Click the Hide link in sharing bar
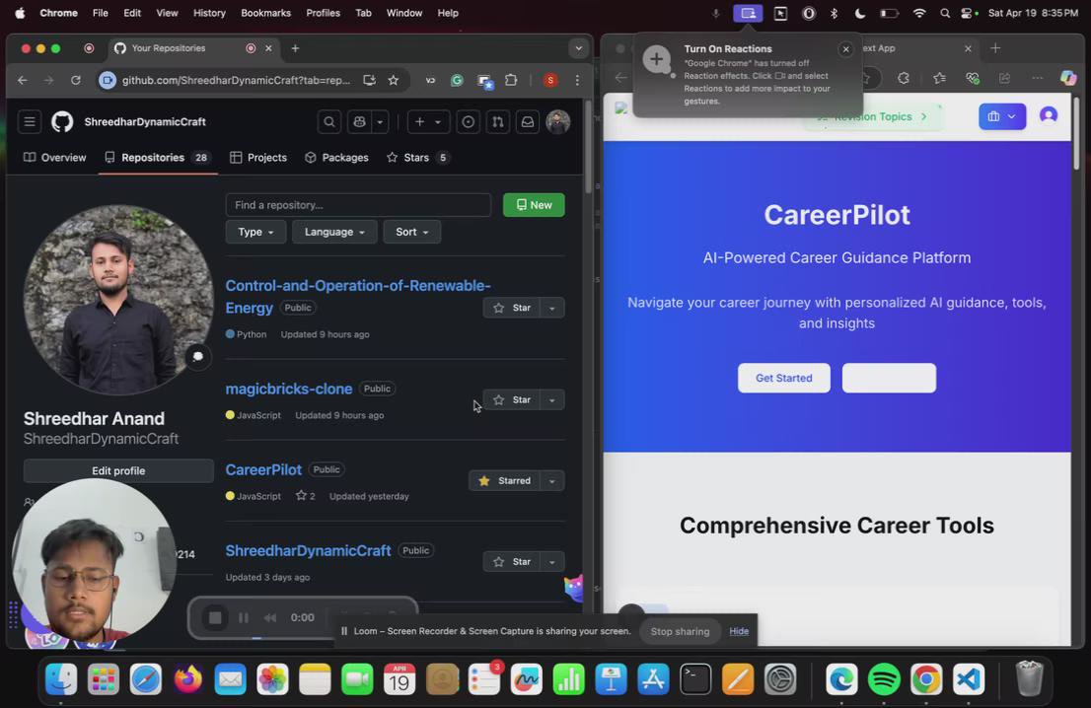 739,631
